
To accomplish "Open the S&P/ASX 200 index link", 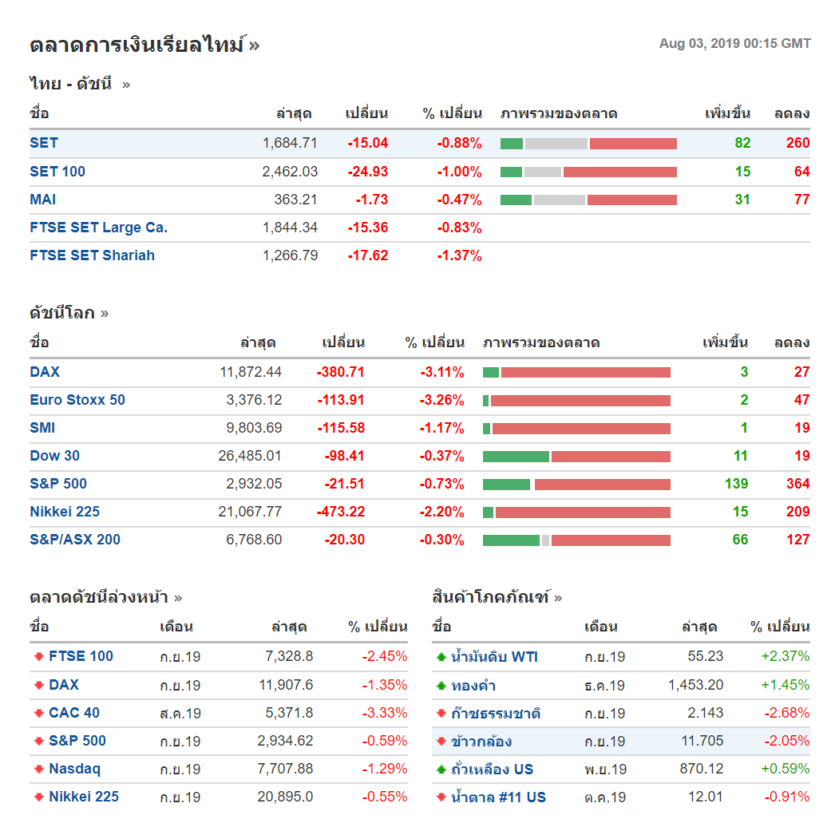I will tap(75, 540).
